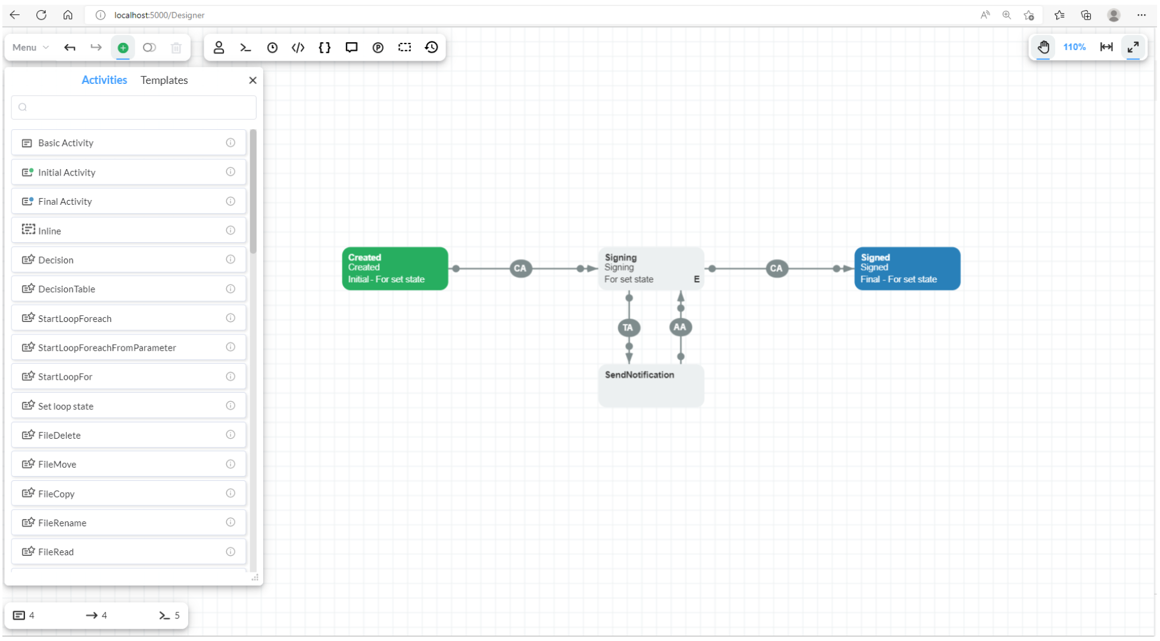The image size is (1160, 641).
Task: Click the activities list scrollbar
Action: pos(253,190)
